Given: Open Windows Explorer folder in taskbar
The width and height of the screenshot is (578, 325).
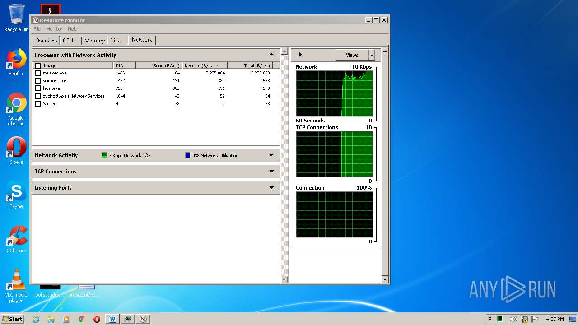Looking at the screenshot, I should click(51, 319).
